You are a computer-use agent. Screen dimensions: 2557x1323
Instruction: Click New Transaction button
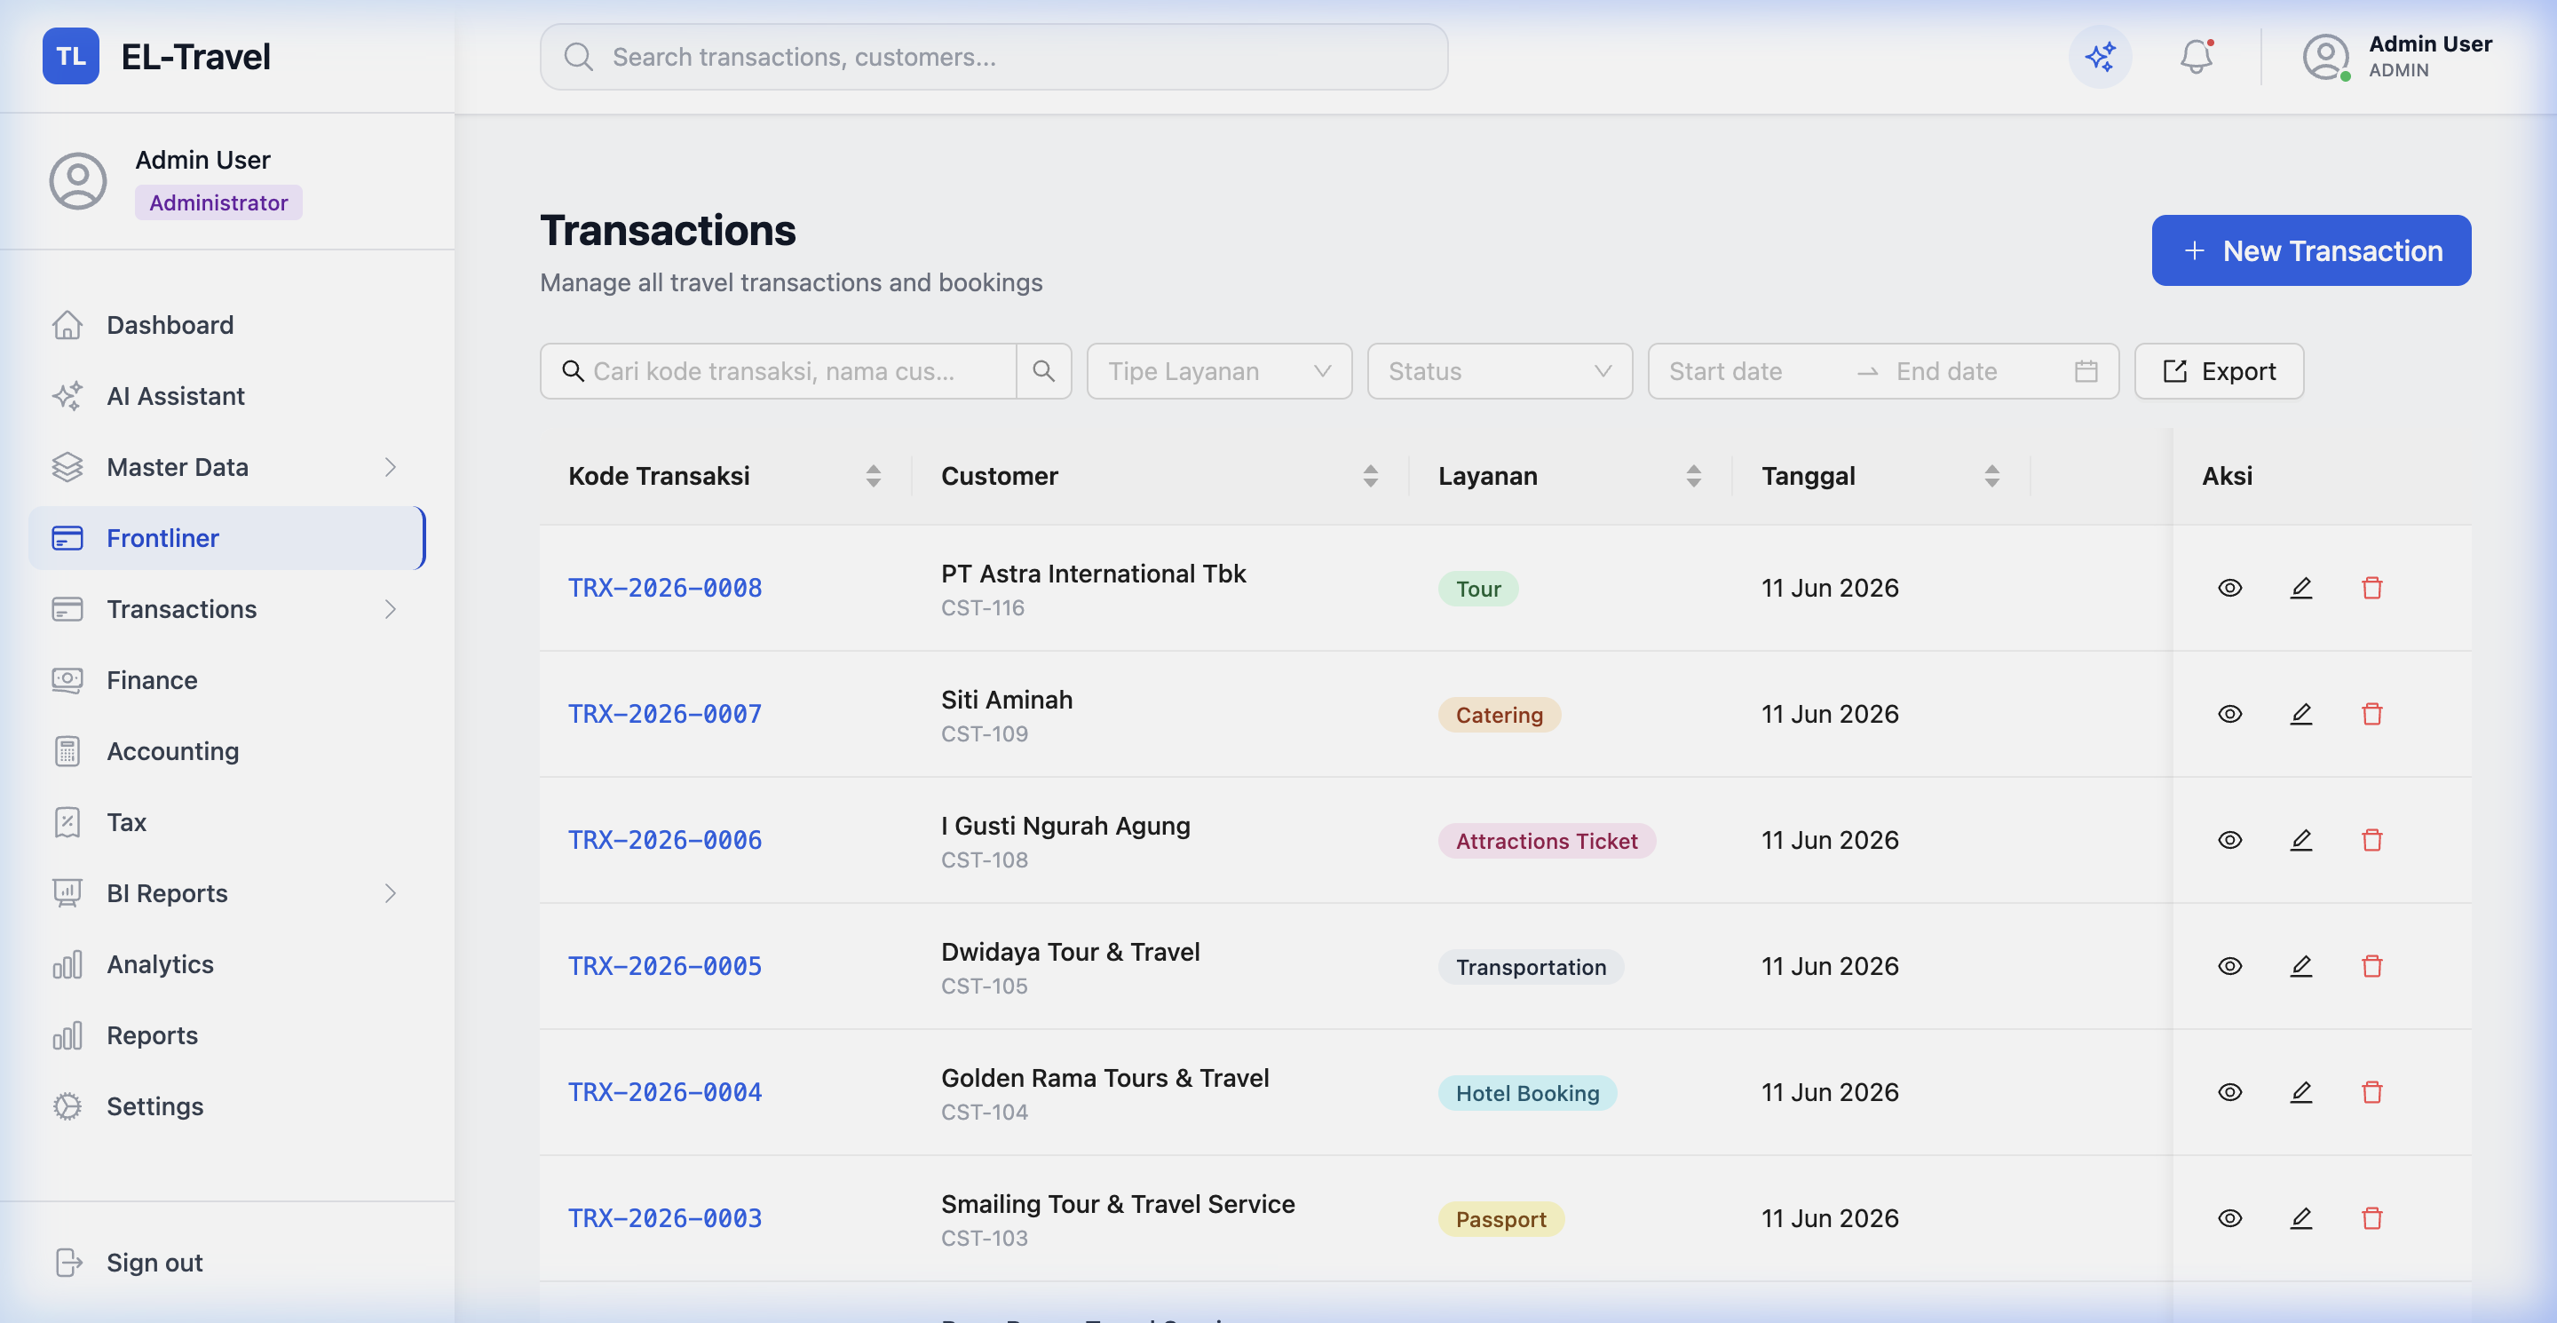pos(2311,250)
